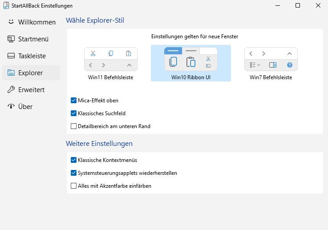Click the forward arrow in Win11 preview

pyautogui.click(x=103, y=65)
